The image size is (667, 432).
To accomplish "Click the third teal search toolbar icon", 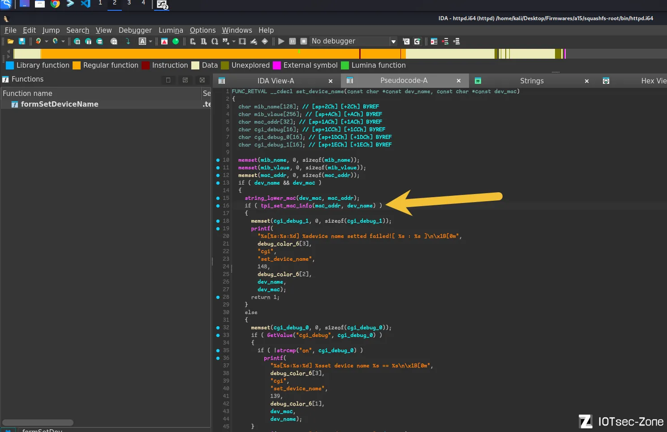I will click(99, 41).
